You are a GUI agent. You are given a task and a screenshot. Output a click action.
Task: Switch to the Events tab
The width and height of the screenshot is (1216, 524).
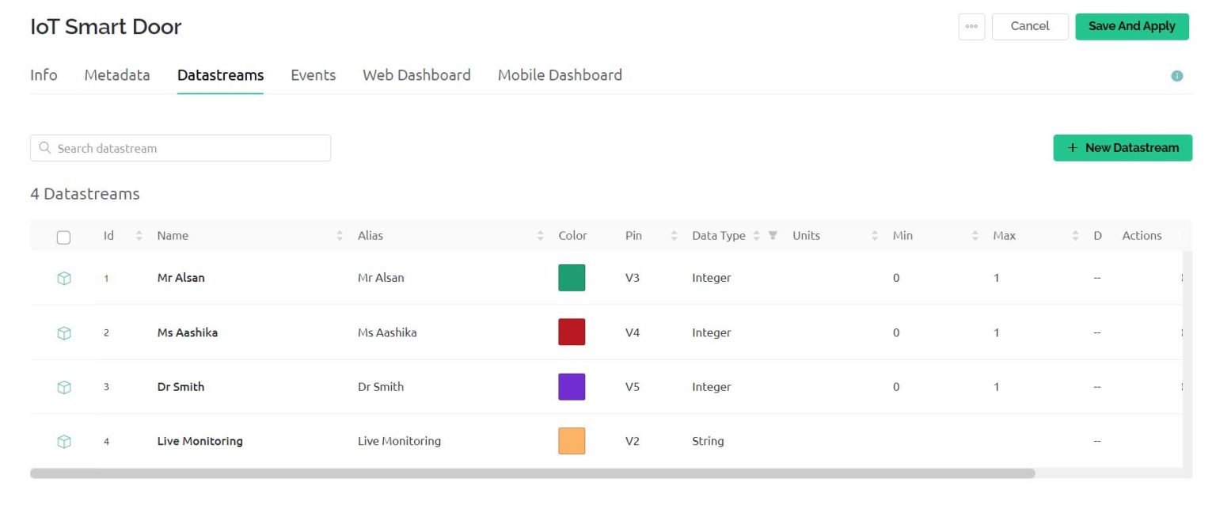pyautogui.click(x=313, y=75)
